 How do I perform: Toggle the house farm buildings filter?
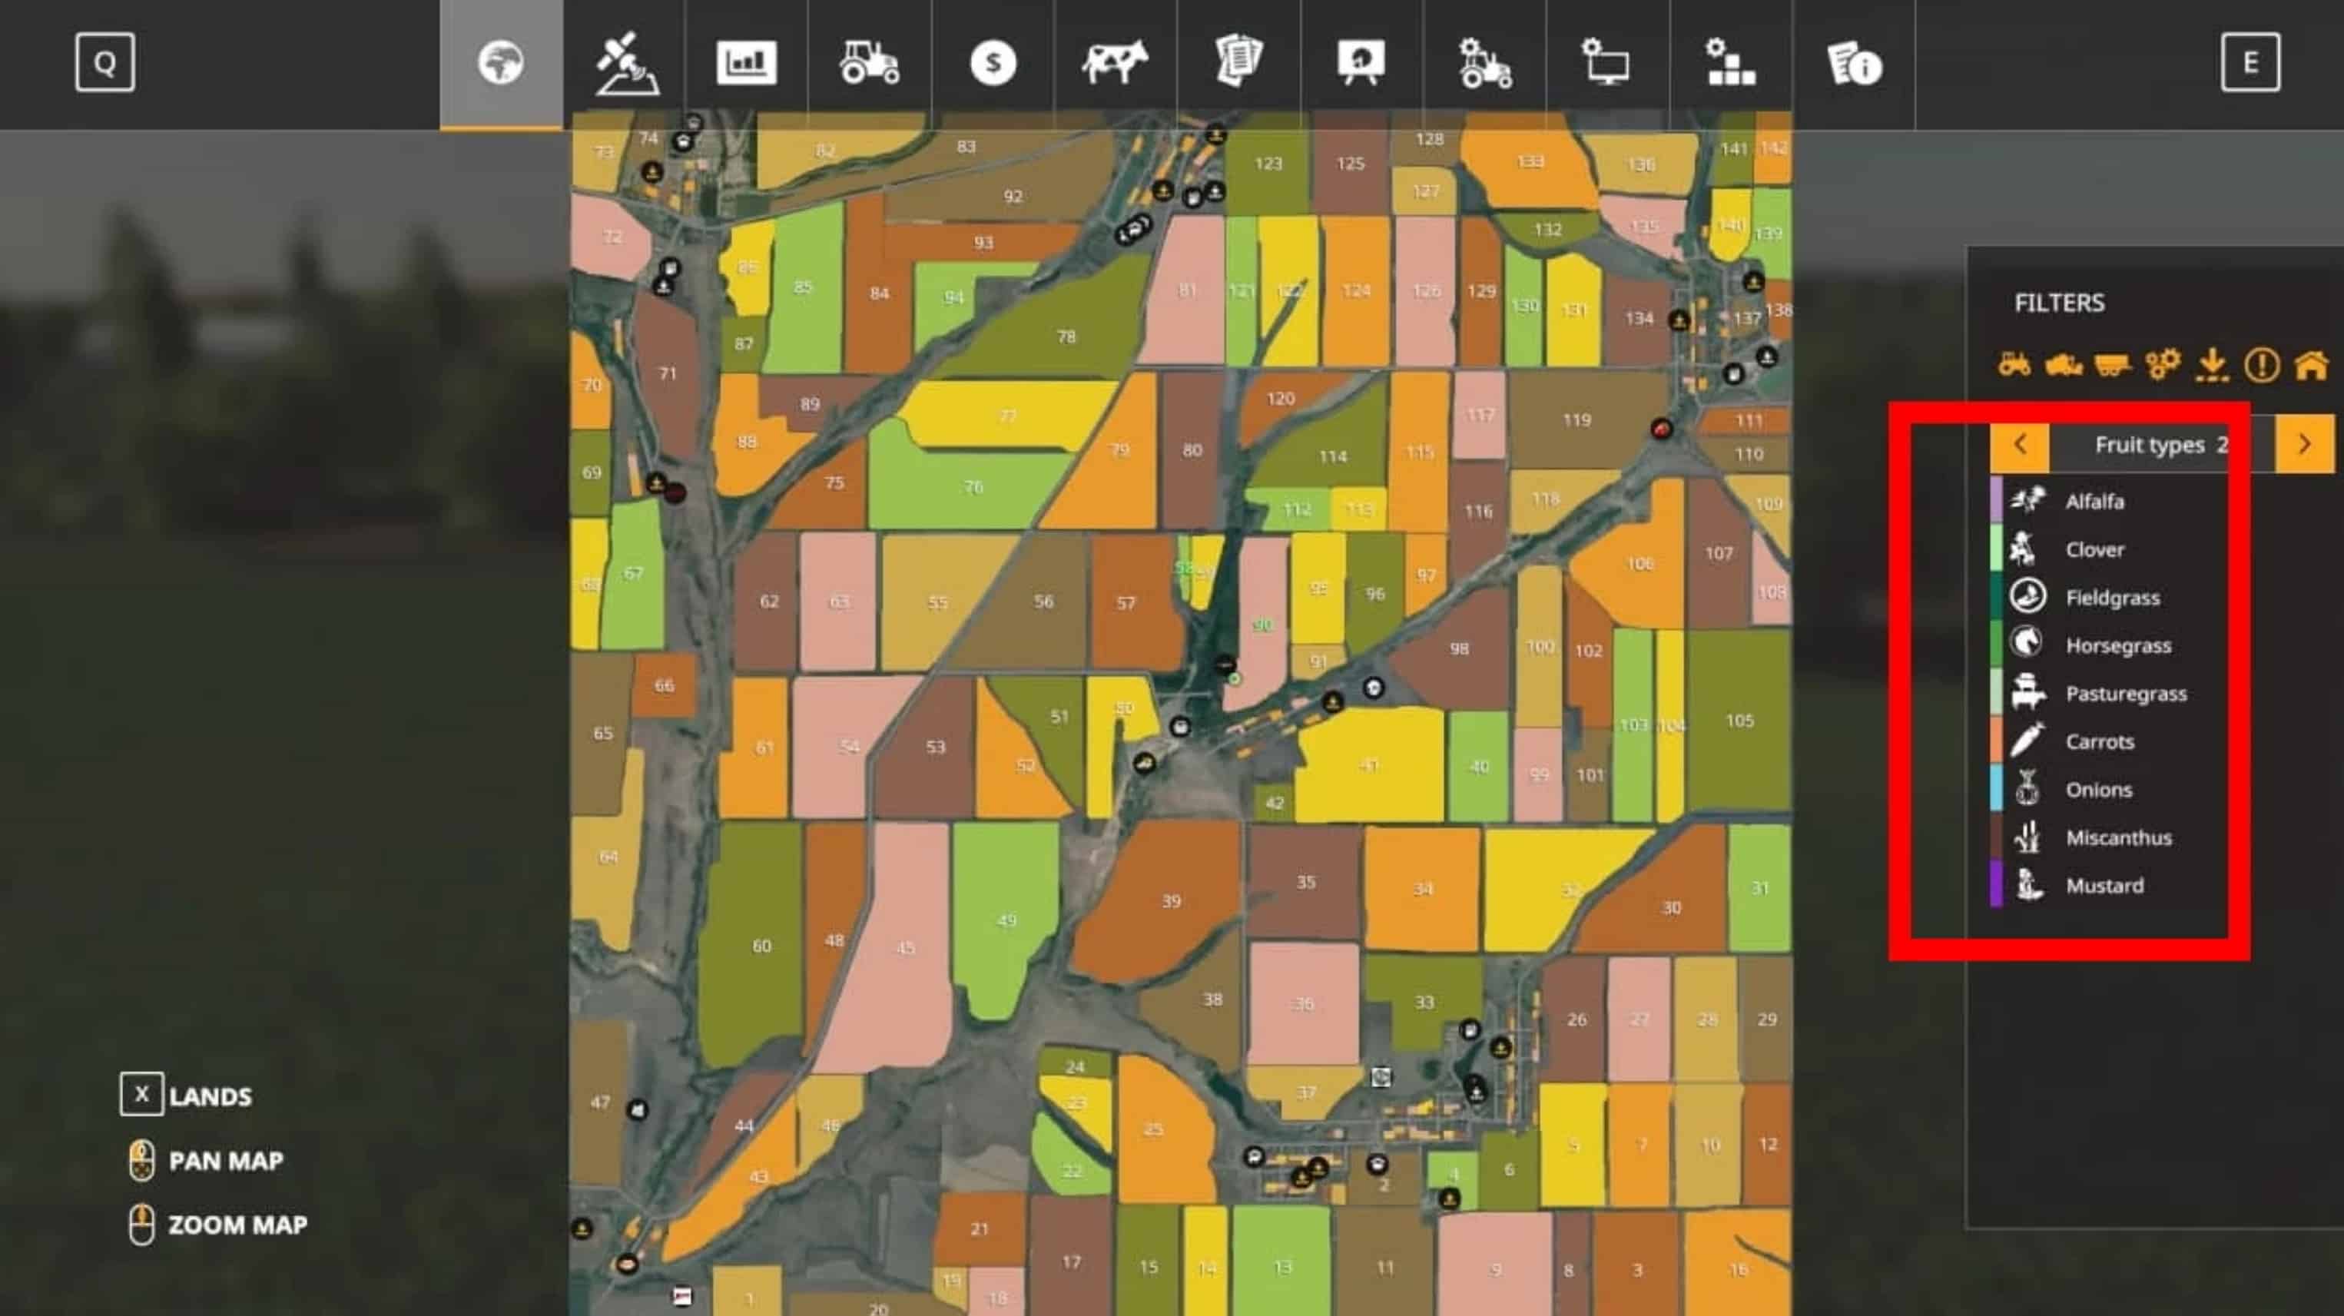(2310, 365)
